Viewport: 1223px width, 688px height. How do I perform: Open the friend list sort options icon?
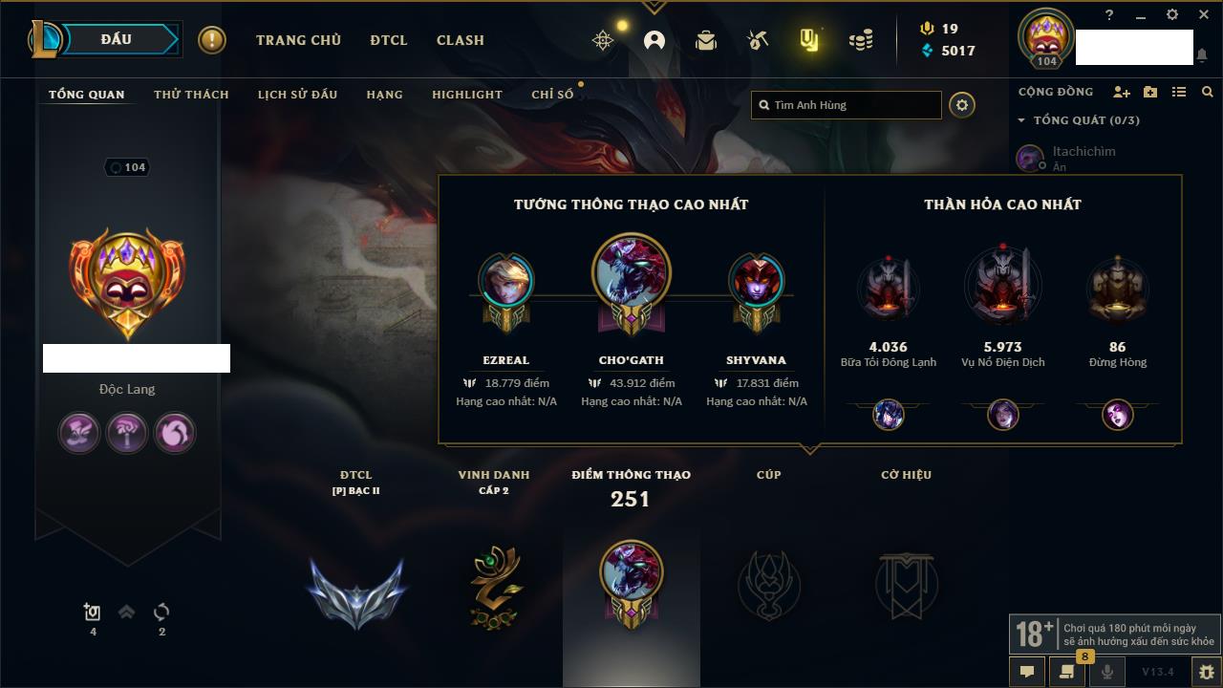pos(1179,92)
